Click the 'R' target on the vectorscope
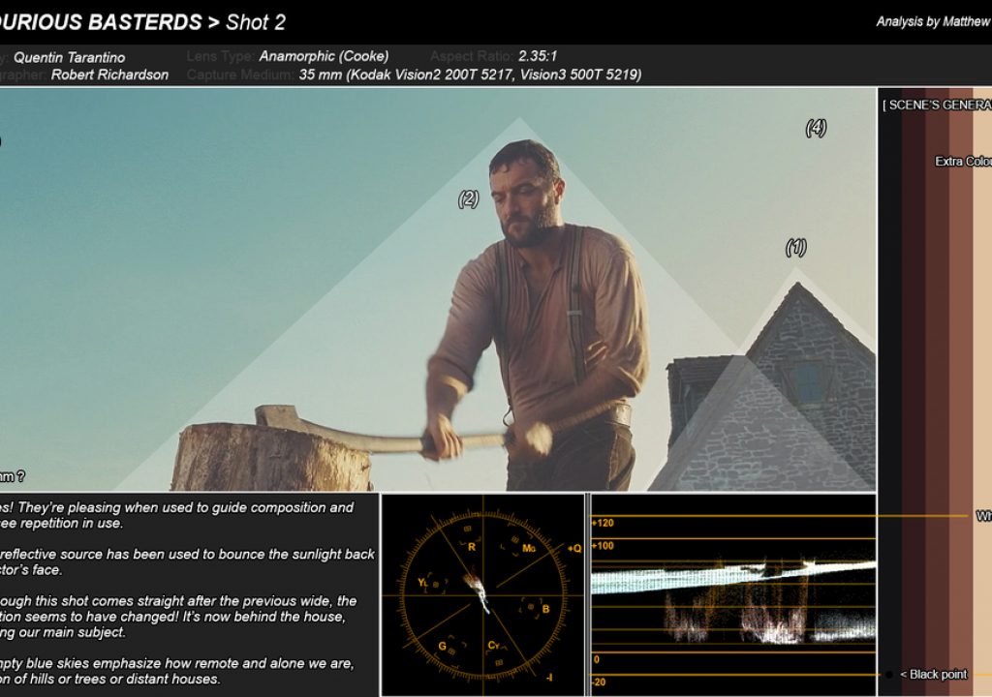Screen dimensions: 992x697 click(471, 547)
